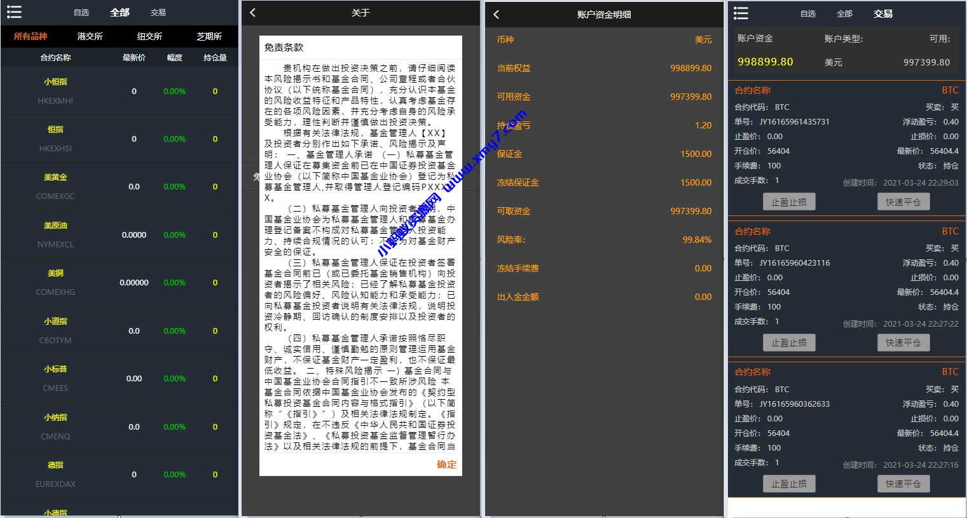Screen dimensions: 967x518
Task: Click timestamp 2021-03-24 22:27:22
Action: [x=921, y=324]
